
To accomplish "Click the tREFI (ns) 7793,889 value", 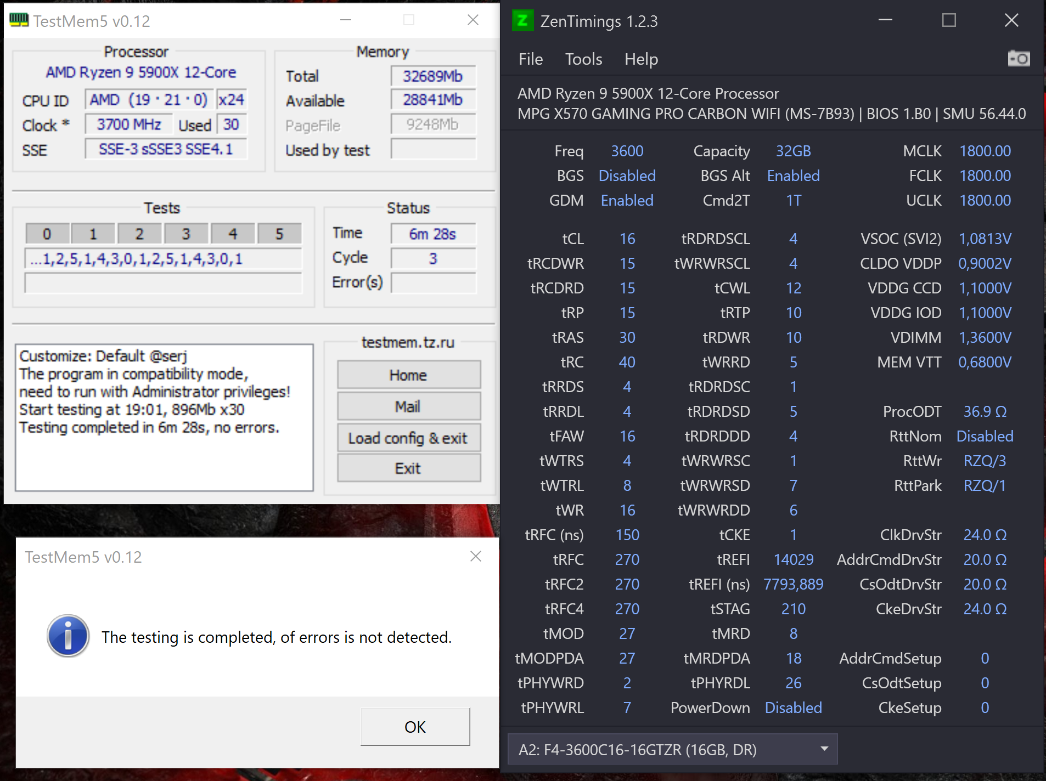I will pyautogui.click(x=794, y=584).
